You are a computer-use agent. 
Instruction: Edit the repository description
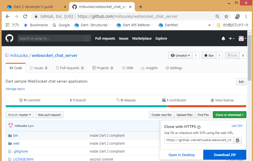point(241,82)
